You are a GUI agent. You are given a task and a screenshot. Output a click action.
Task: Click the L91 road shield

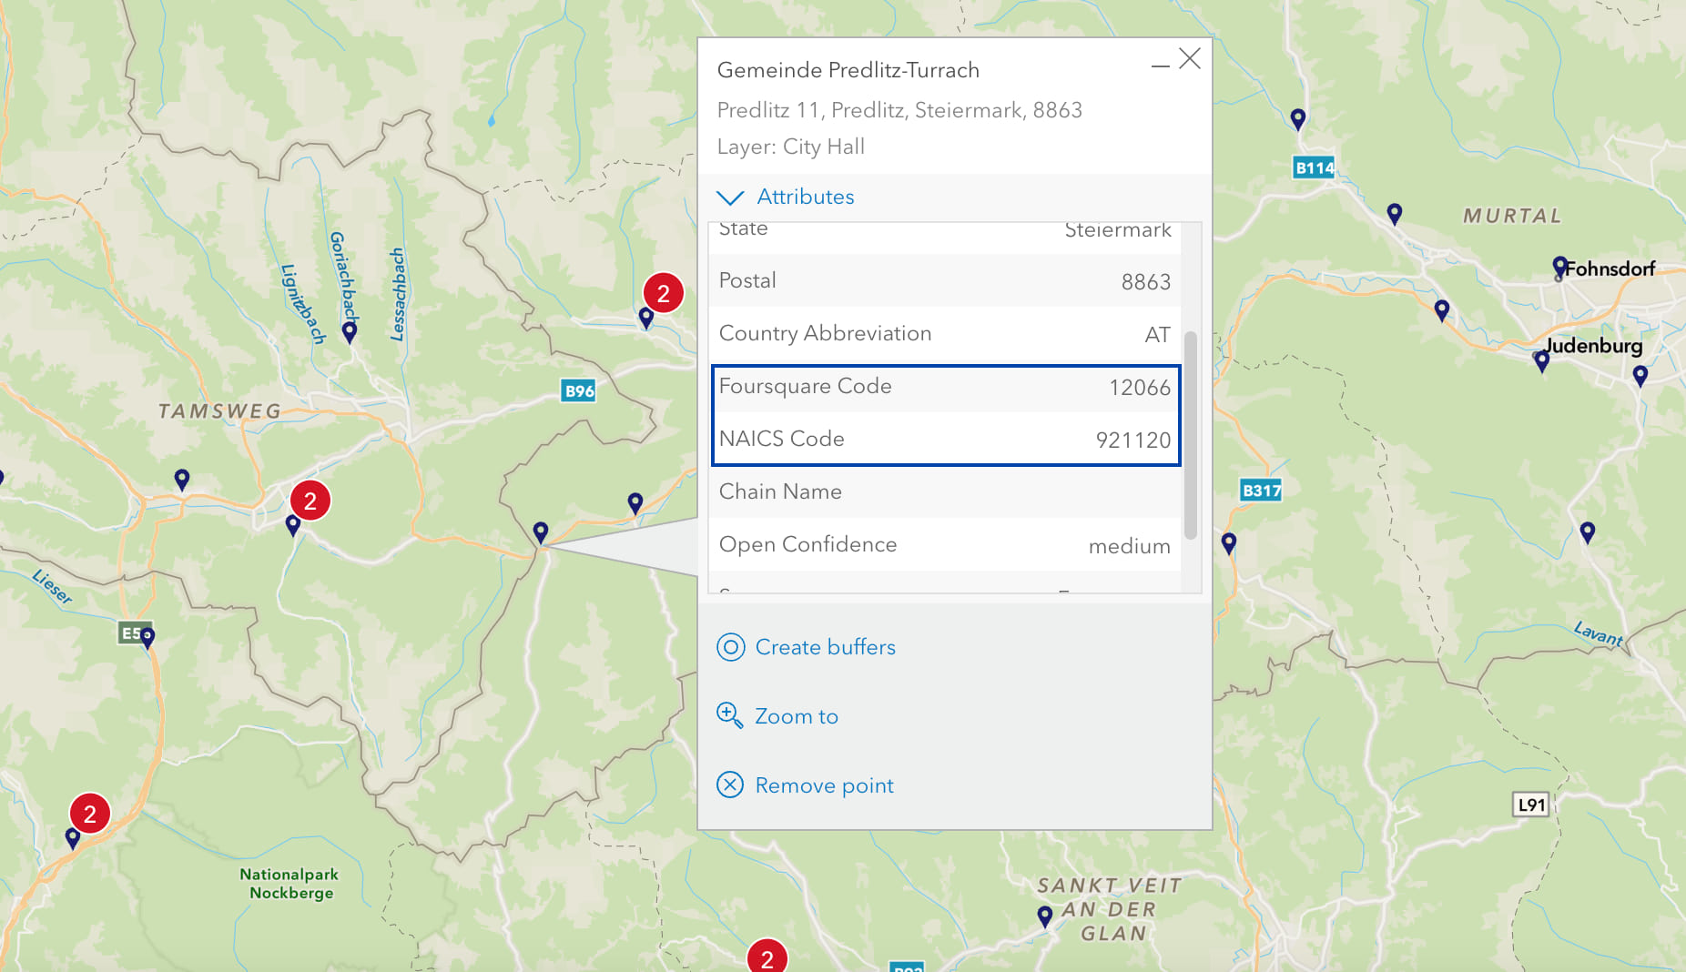[x=1531, y=805]
